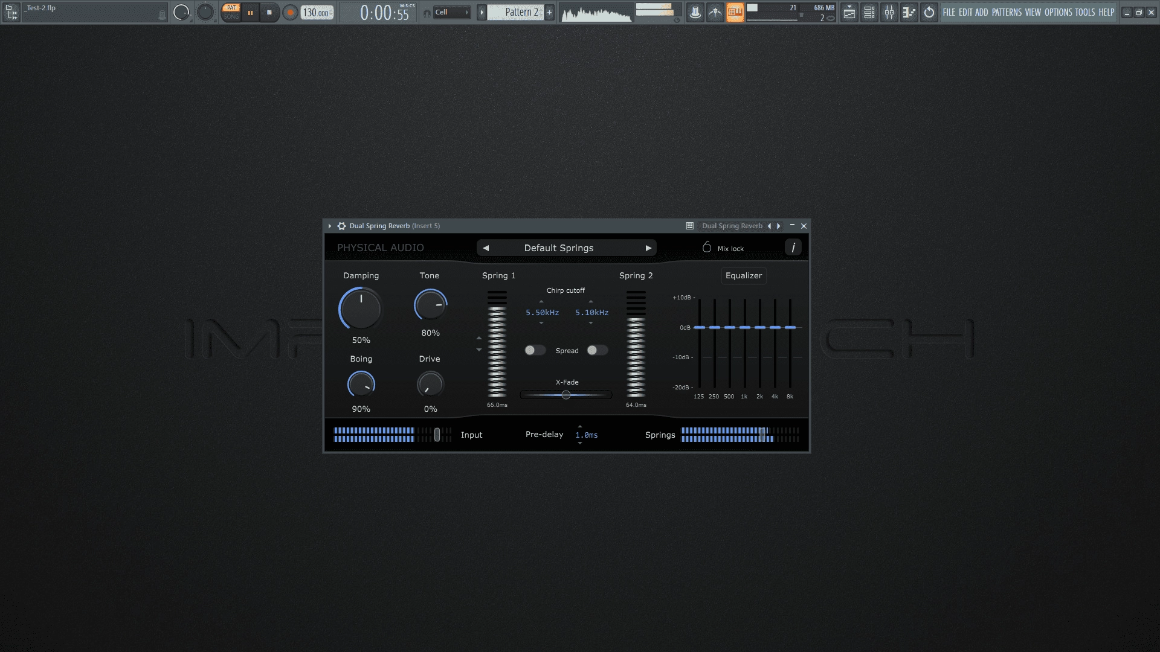The width and height of the screenshot is (1160, 652).
Task: Open the VIEW menu
Action: 1033,12
